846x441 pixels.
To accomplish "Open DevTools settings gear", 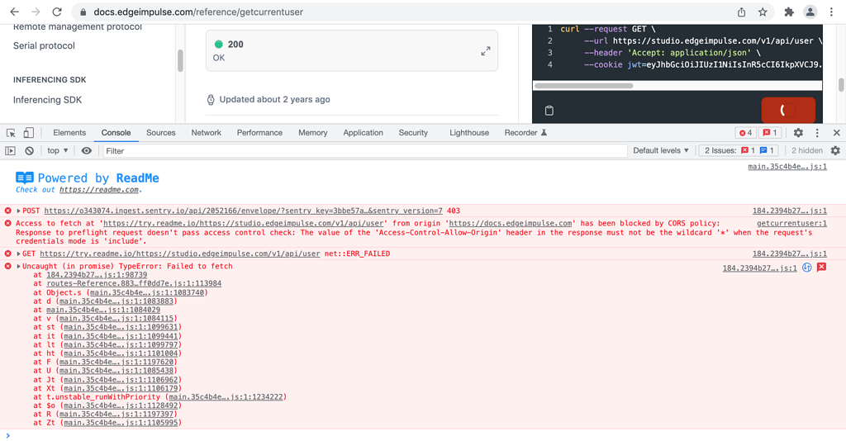I will click(x=798, y=133).
